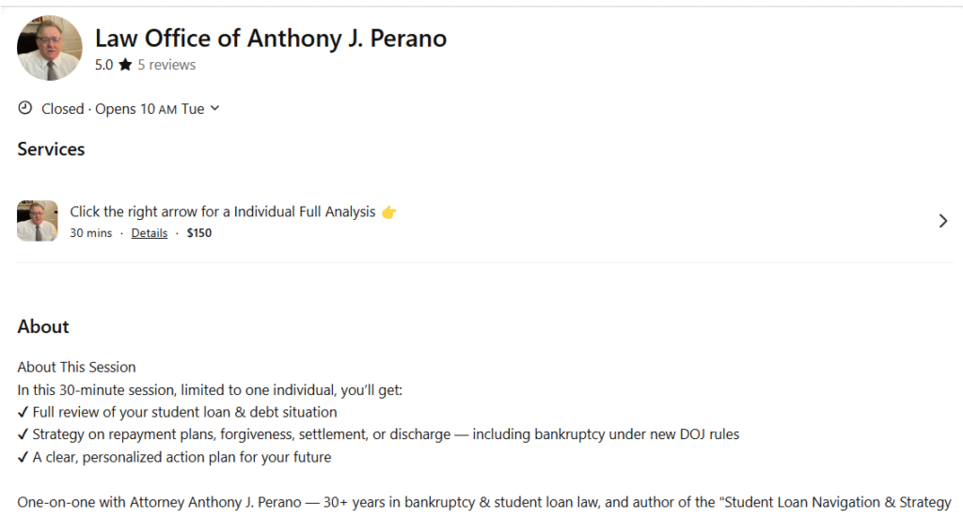The height and width of the screenshot is (519, 963).
Task: Click the checkmark before 'Strategy on repayment'
Action: [x=23, y=434]
